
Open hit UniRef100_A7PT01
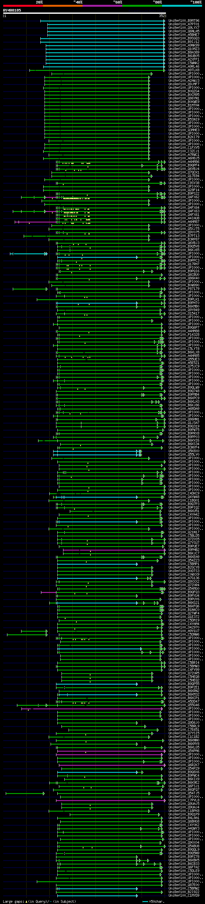point(184,24)
